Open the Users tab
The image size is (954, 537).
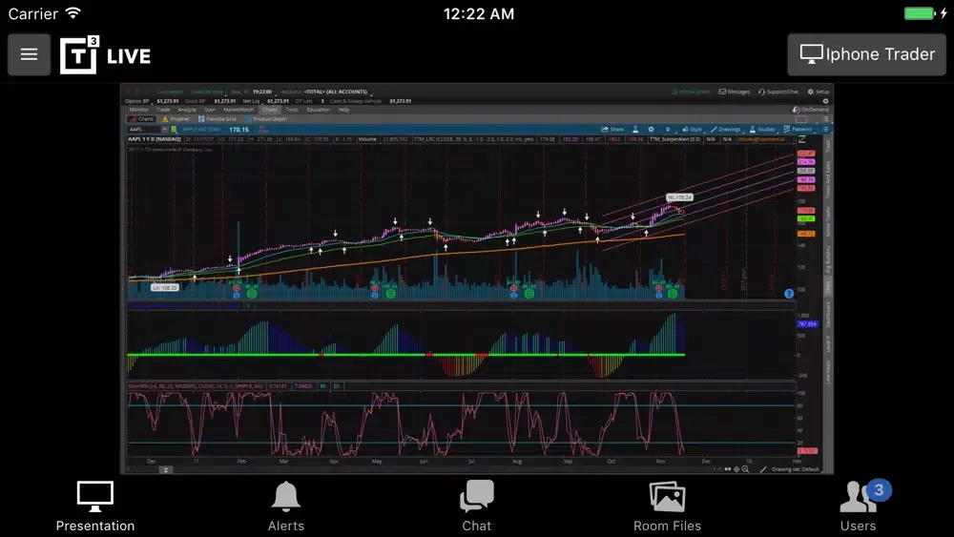point(858,506)
